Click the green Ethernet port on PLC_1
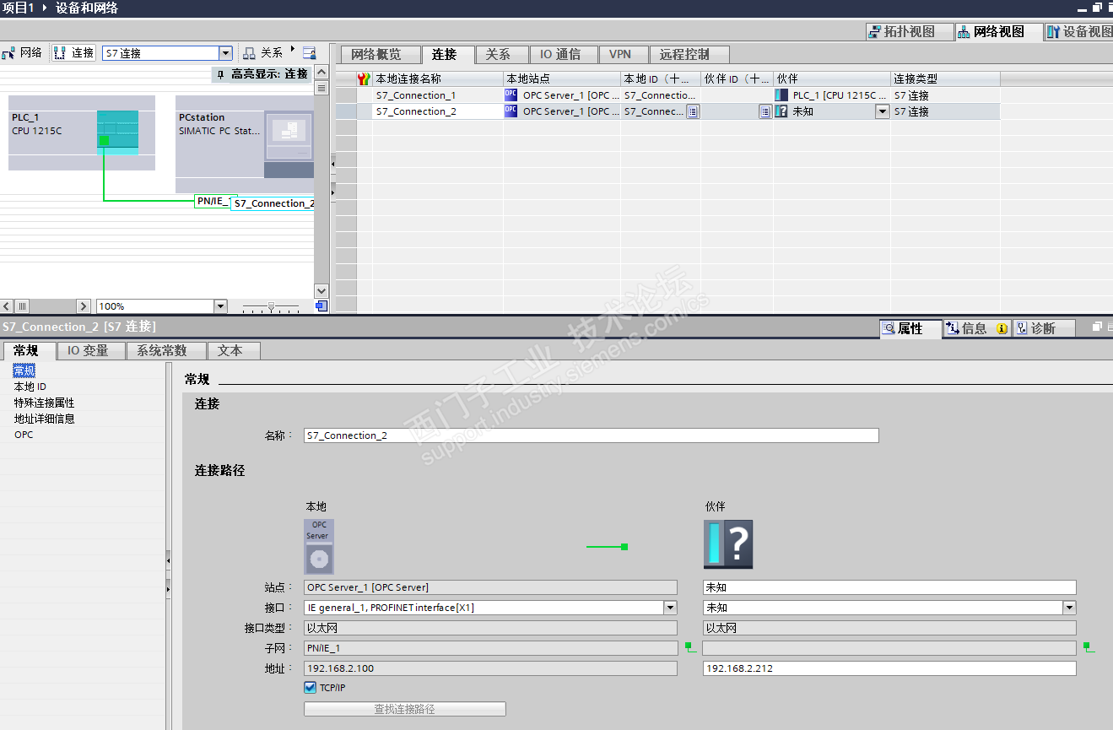Screen dimensions: 1113x730 pyautogui.click(x=104, y=141)
